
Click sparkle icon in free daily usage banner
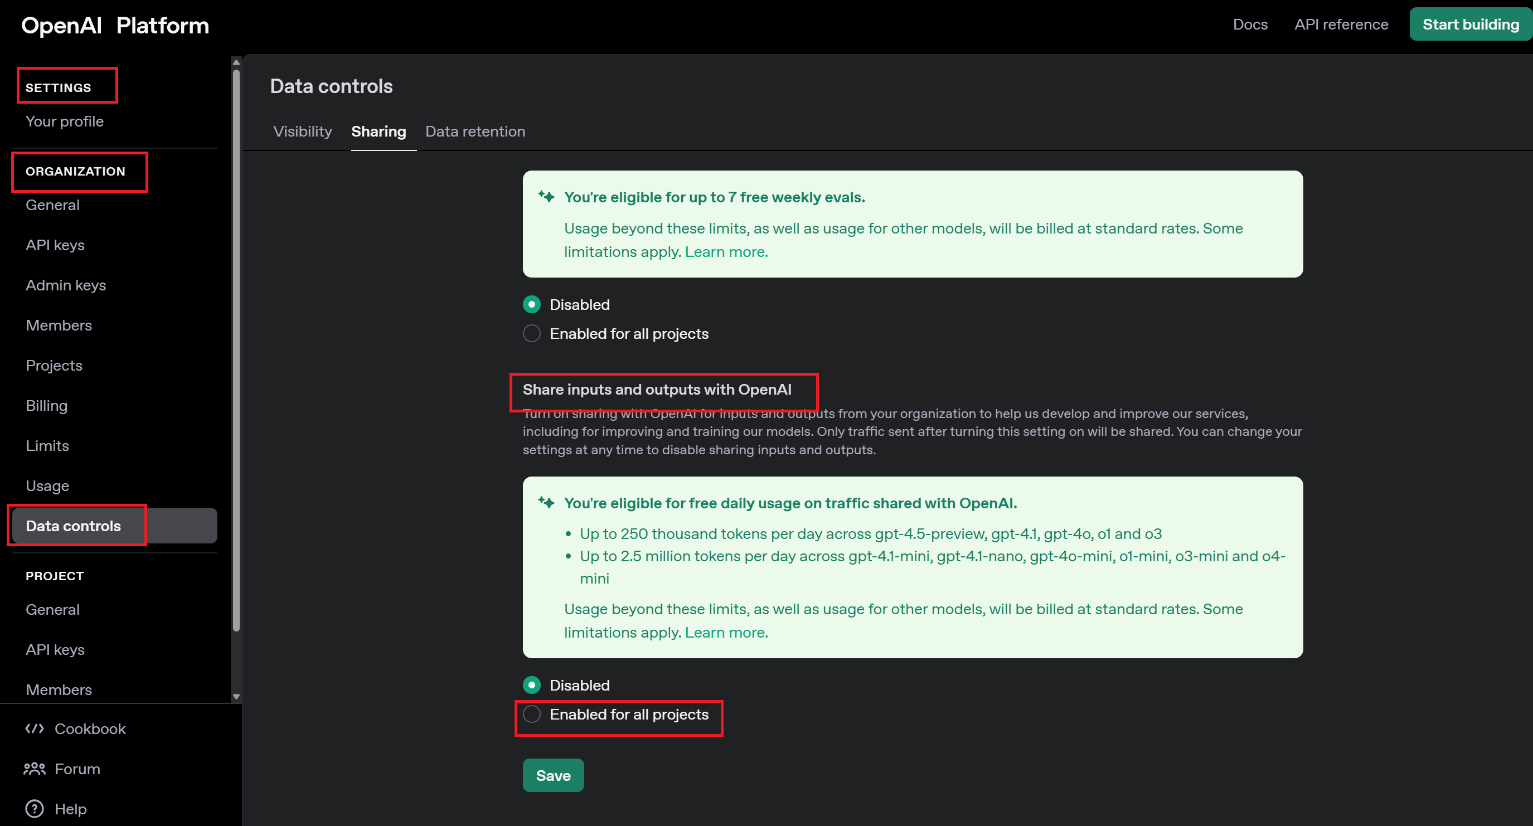[x=546, y=502]
